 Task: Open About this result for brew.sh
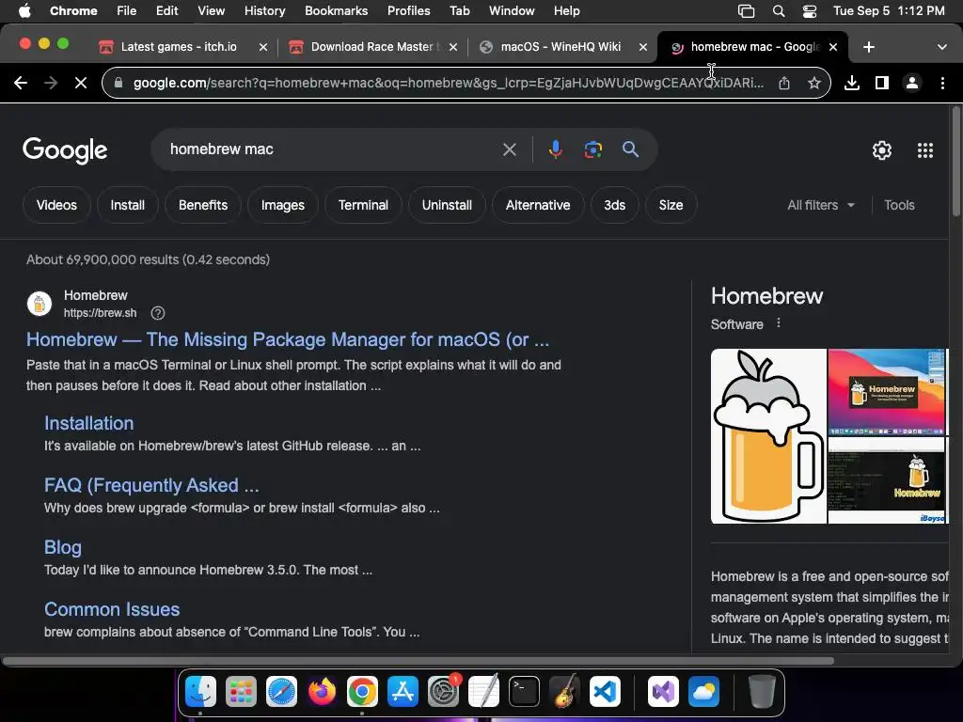(x=158, y=313)
